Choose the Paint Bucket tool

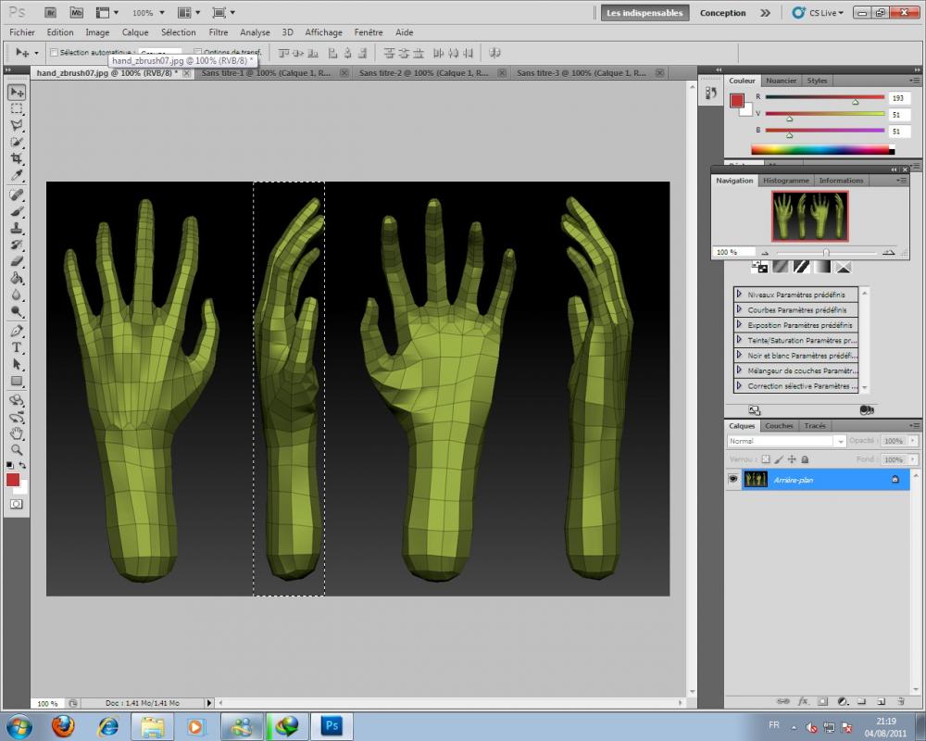pyautogui.click(x=17, y=279)
